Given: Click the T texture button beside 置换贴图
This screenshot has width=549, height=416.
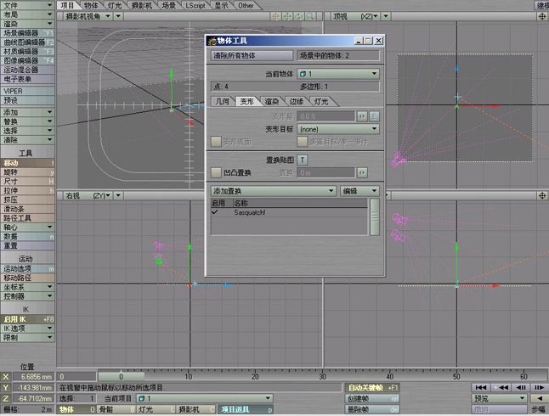Looking at the screenshot, I should click(303, 160).
